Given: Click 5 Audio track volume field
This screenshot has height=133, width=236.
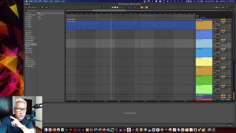Looking at the screenshot, I should pos(223,51).
